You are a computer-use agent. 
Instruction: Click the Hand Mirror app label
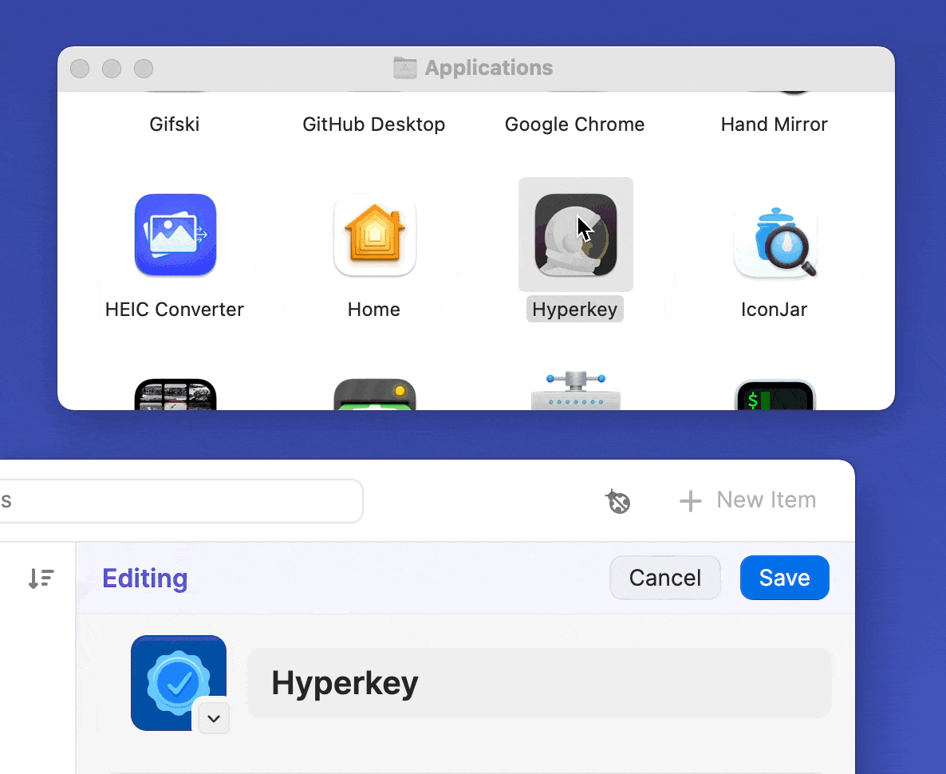(774, 124)
